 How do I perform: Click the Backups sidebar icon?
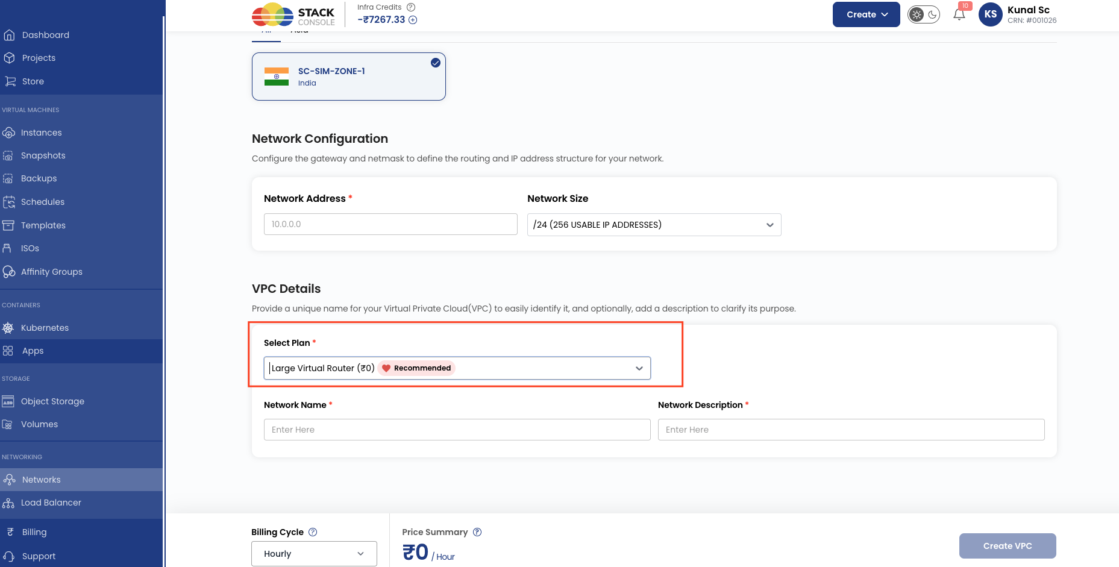8,178
